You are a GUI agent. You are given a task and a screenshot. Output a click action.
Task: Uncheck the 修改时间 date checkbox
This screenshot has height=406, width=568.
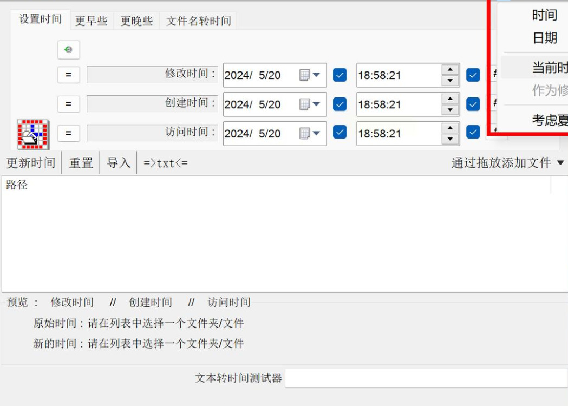pyautogui.click(x=340, y=75)
